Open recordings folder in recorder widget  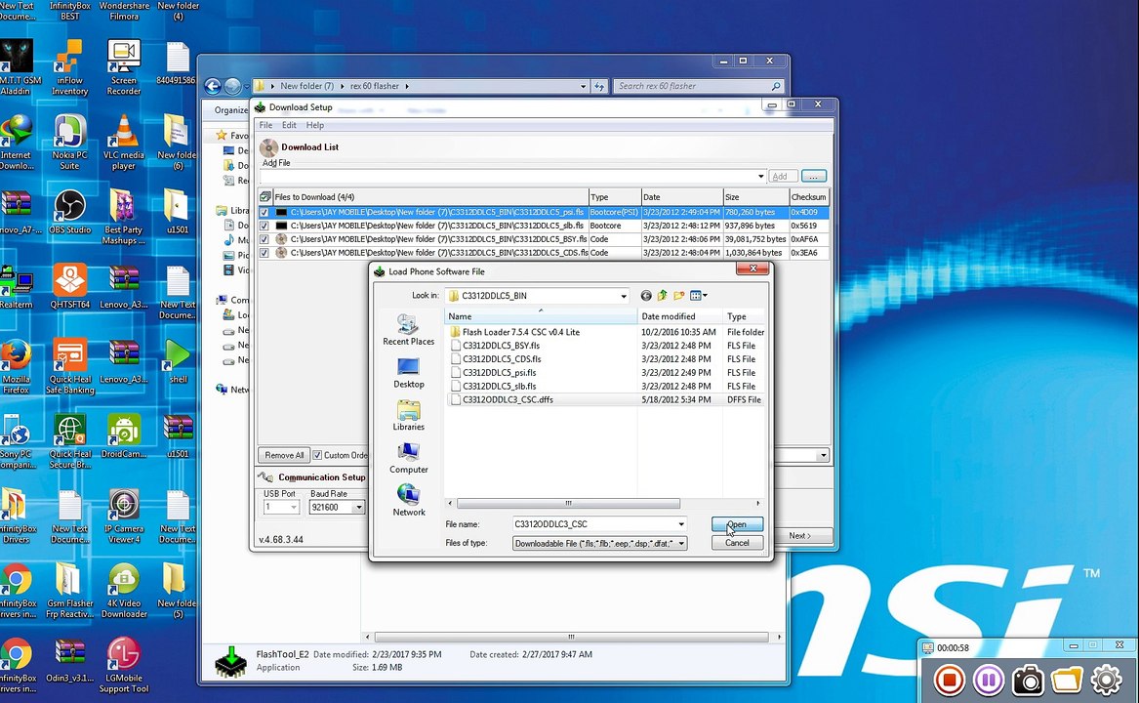(1067, 681)
